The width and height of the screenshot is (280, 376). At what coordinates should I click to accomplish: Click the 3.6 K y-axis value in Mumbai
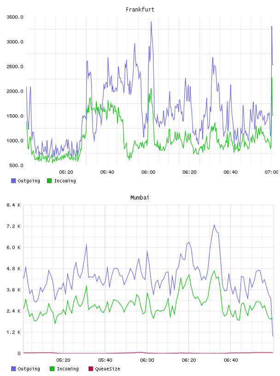(x=13, y=290)
